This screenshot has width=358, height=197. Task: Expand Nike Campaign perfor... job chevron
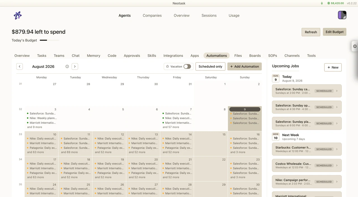[x=337, y=182]
